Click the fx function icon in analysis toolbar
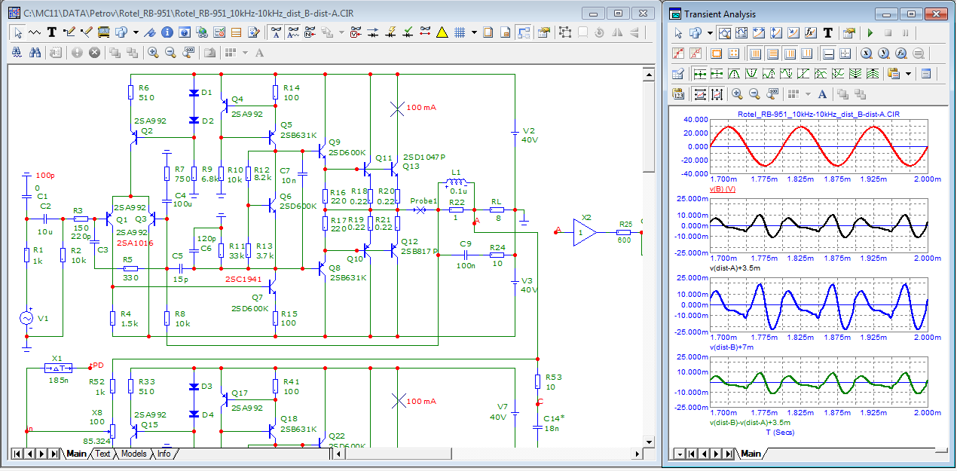The width and height of the screenshot is (957, 471). 811,33
